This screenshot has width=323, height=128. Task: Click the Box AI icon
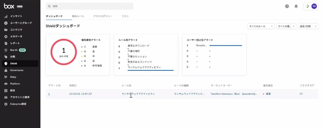pyautogui.click(x=6, y=50)
